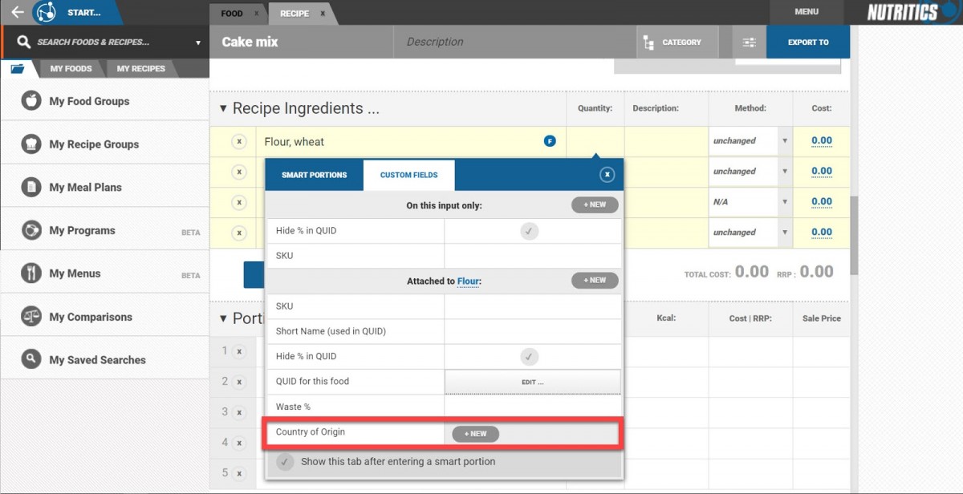Open My Saved Searches icon
Screen dimensions: 963x494
31,359
